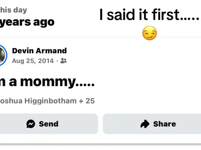The width and height of the screenshot is (201, 150).
Task: Click the 'this day' header text
Action: pos(14,10)
